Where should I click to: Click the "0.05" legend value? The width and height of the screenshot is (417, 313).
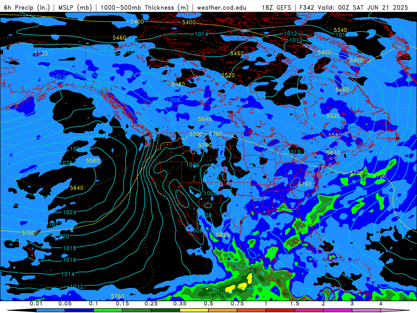[65, 304]
